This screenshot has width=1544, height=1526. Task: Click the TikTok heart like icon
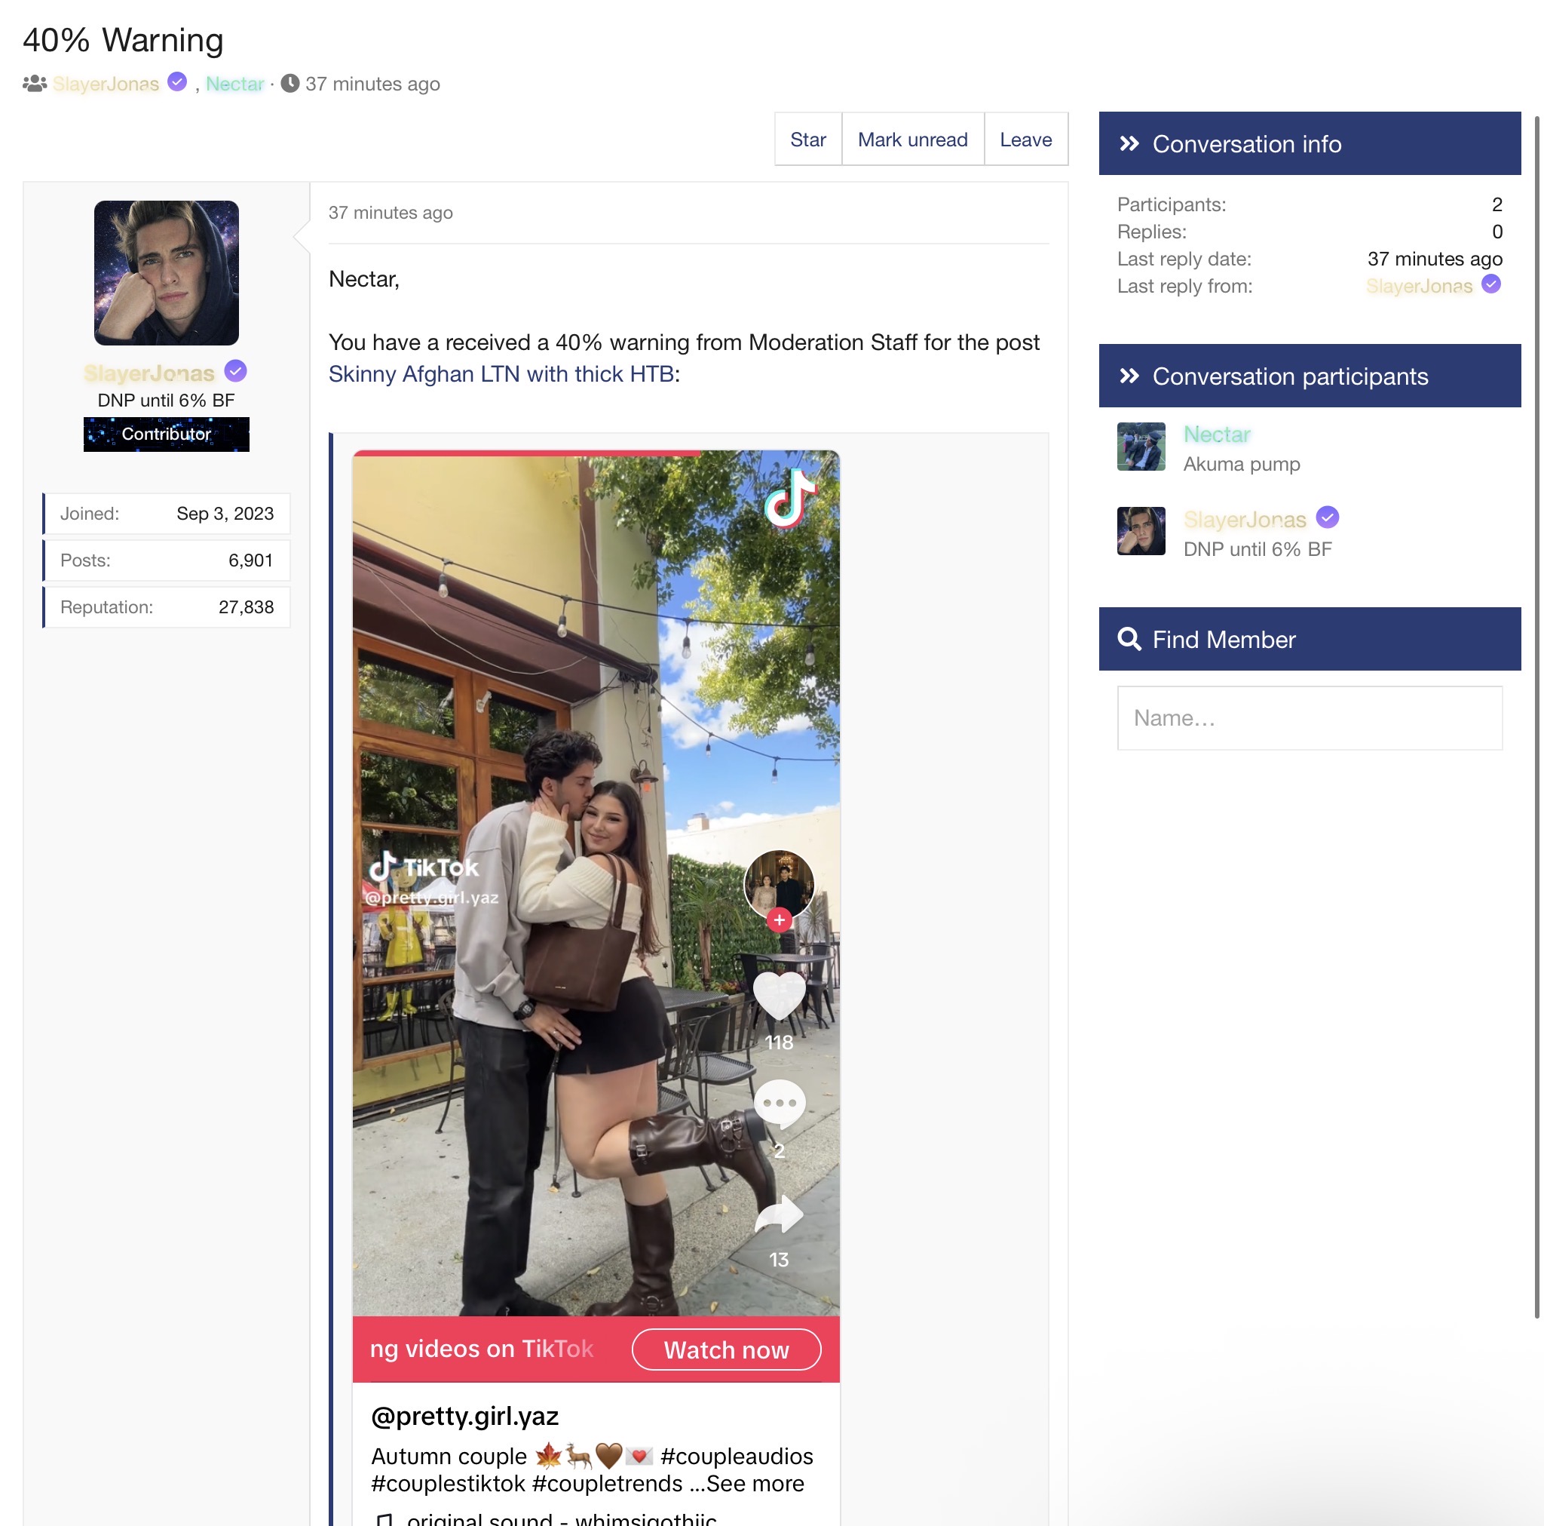778,996
